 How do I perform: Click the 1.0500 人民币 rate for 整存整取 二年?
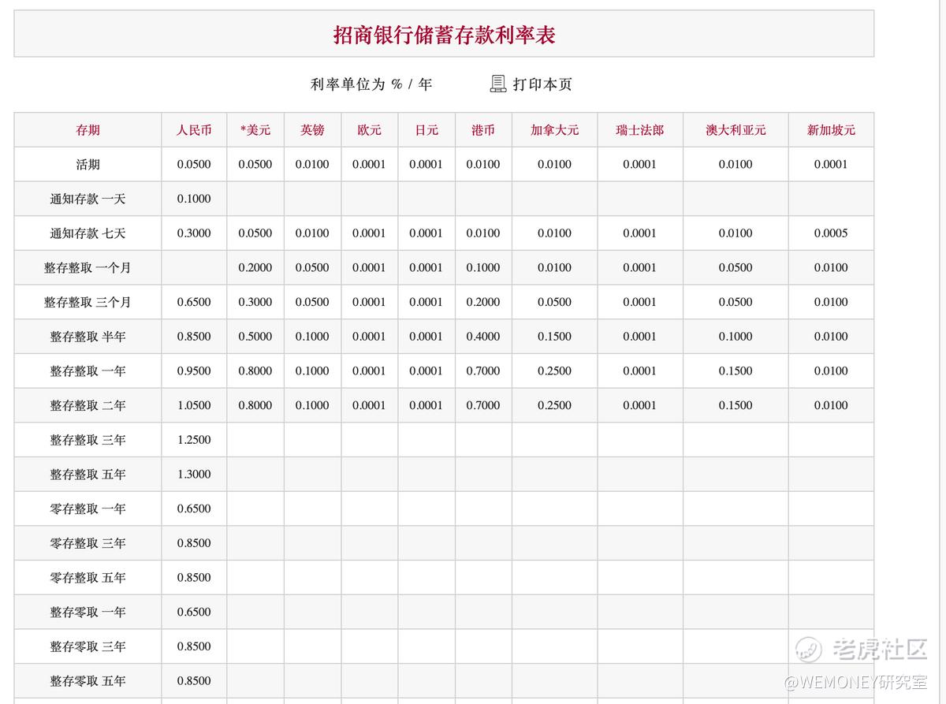194,405
